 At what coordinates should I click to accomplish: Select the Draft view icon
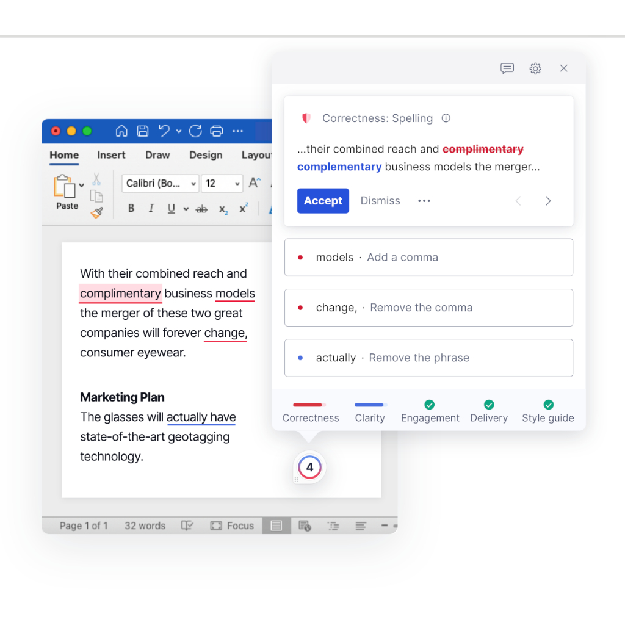361,526
